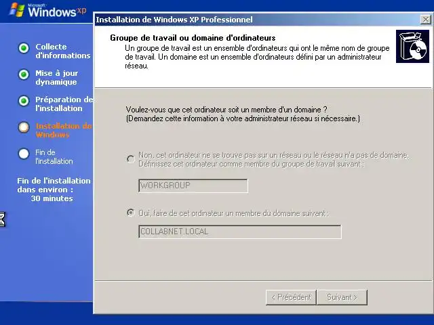Viewport: 434px width, 325px height.
Task: Click the setup box and CD icon
Action: 412,47
